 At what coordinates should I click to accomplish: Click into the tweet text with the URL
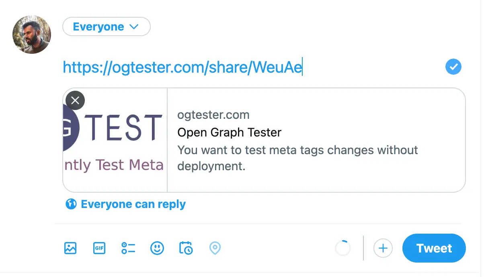click(x=183, y=67)
